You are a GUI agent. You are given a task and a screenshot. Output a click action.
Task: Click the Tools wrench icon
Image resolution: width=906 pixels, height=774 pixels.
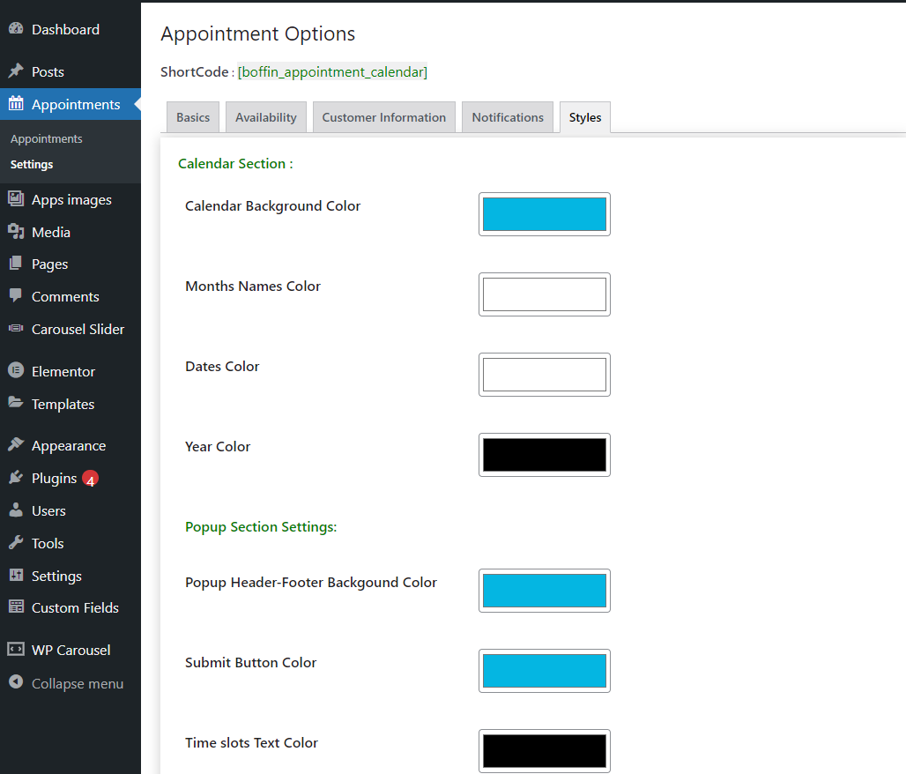point(16,542)
